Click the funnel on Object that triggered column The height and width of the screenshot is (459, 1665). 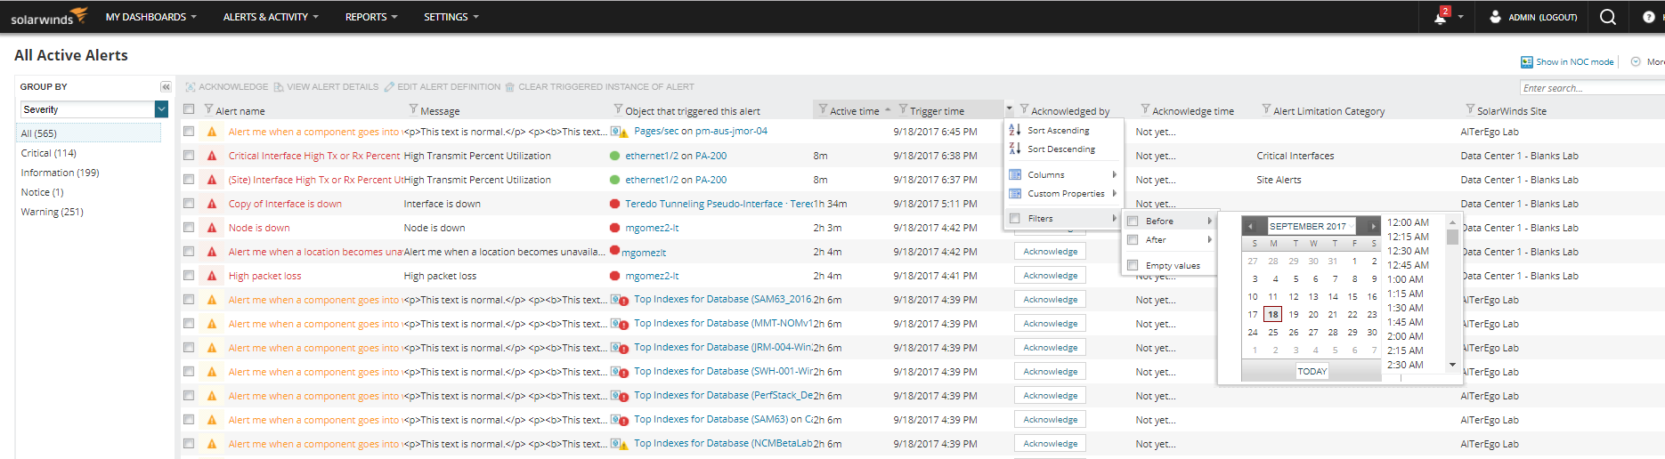pyautogui.click(x=618, y=109)
